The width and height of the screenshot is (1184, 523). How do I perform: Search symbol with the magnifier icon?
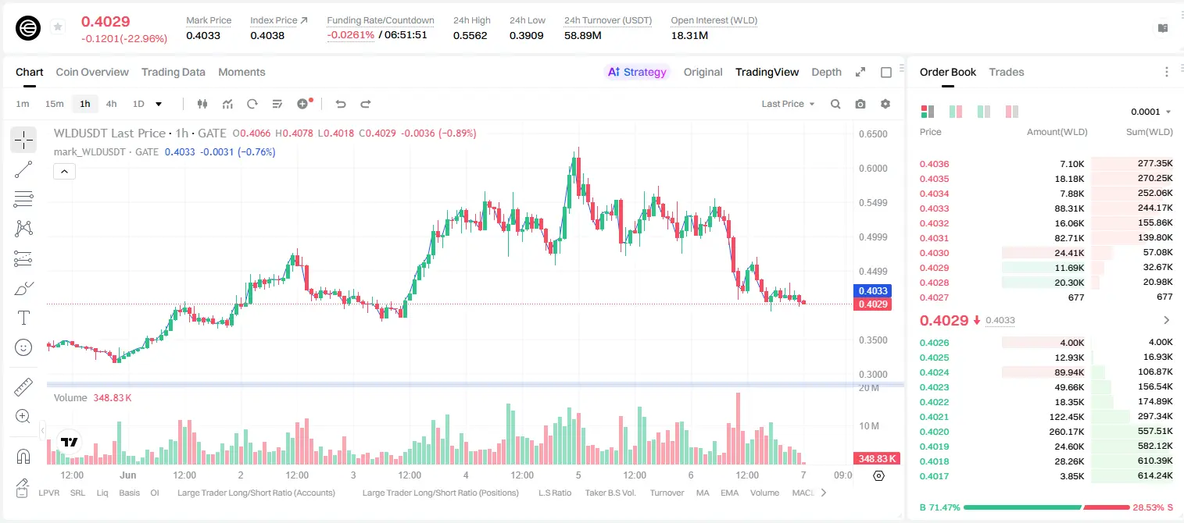(x=835, y=104)
